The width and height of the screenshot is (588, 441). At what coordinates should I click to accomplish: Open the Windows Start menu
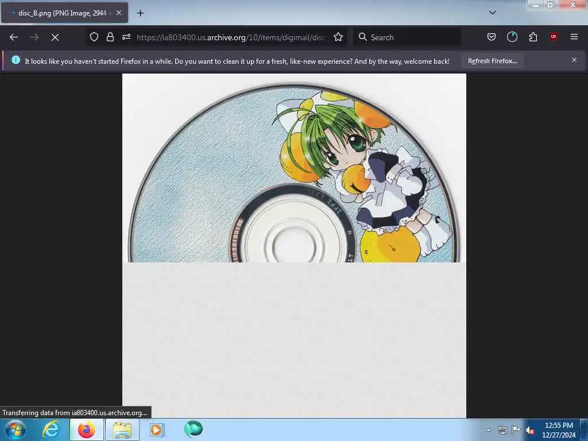(16, 430)
